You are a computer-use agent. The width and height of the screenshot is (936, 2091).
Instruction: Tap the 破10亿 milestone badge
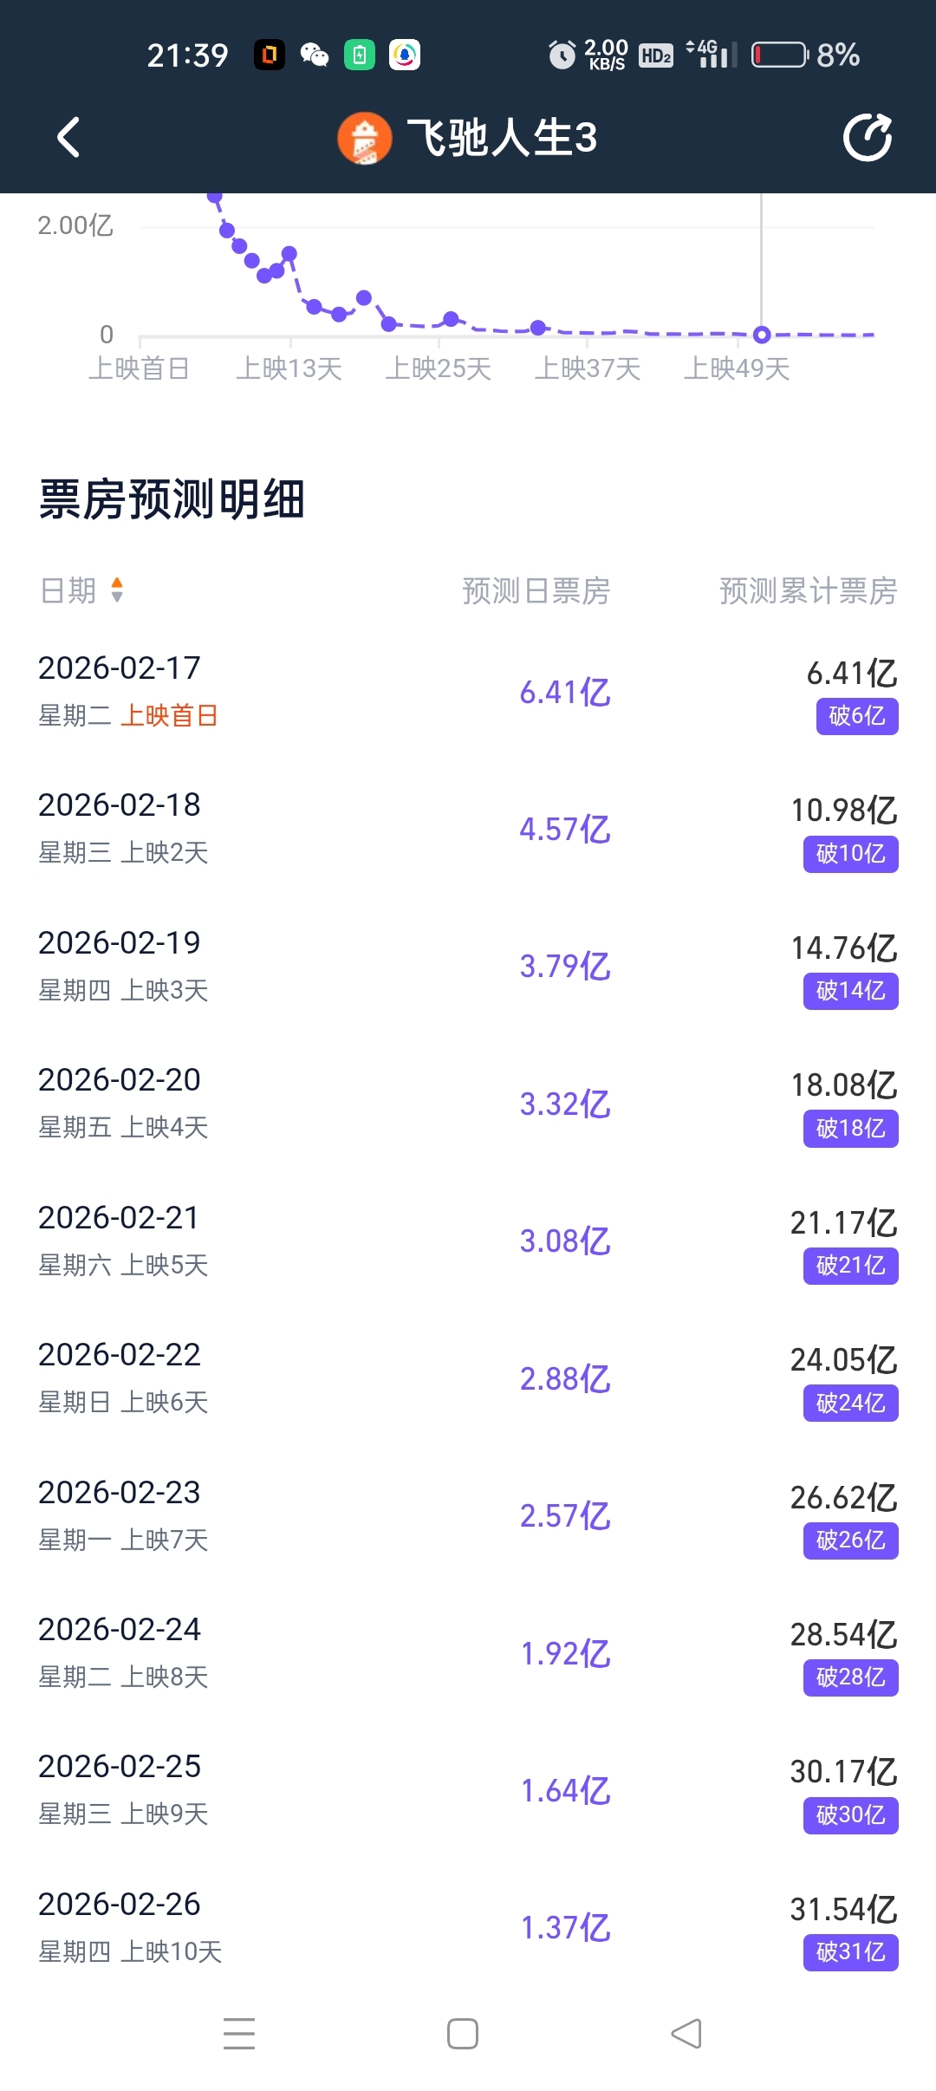(x=850, y=854)
